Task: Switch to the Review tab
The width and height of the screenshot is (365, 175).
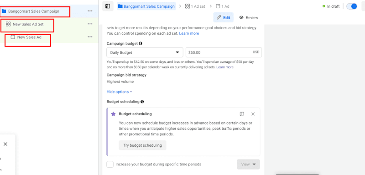Action: tap(249, 17)
